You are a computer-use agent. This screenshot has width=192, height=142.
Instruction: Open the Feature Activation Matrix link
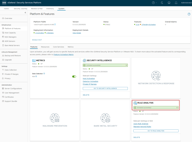pos(64,54)
